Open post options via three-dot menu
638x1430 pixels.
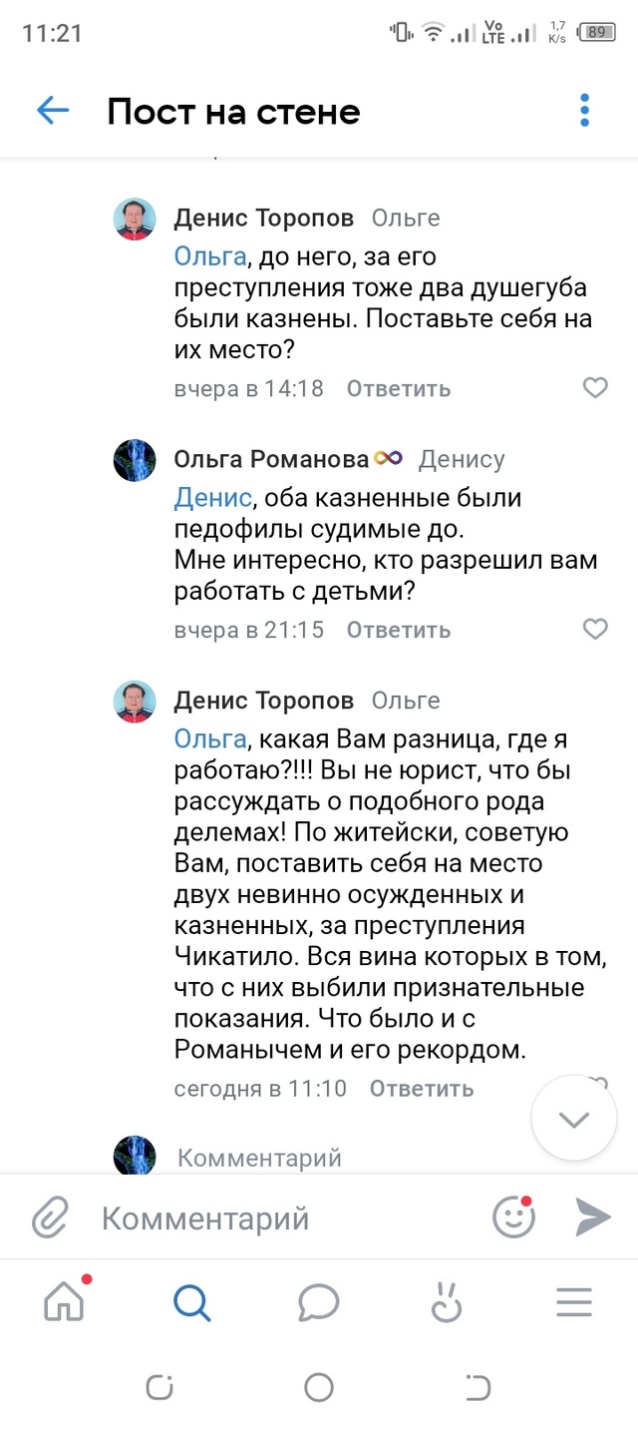(584, 112)
